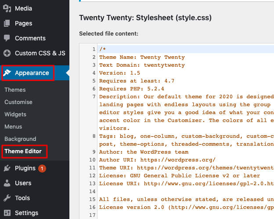
Task: Click the Comments speech bubble icon
Action: click(7, 38)
